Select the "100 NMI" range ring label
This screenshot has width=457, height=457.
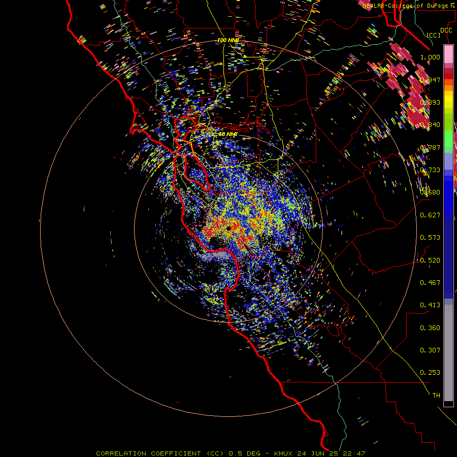(x=227, y=40)
